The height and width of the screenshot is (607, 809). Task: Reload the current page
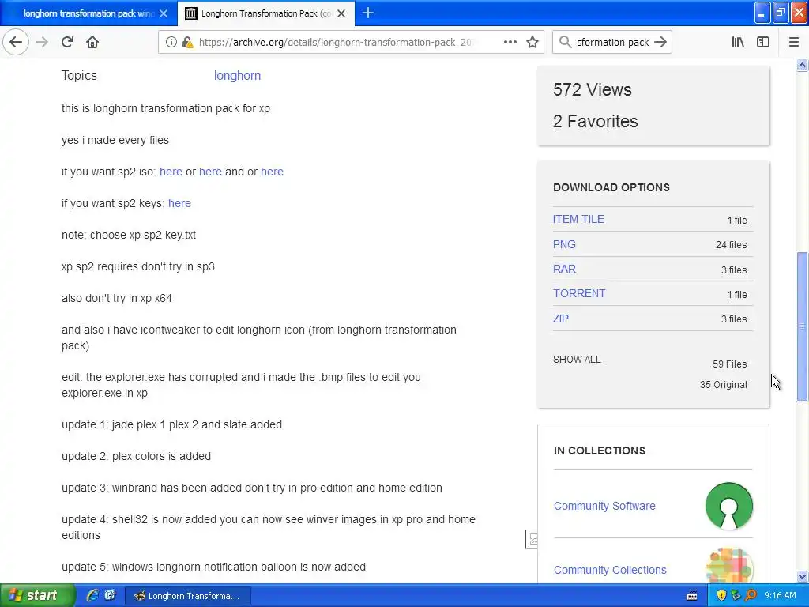click(67, 42)
